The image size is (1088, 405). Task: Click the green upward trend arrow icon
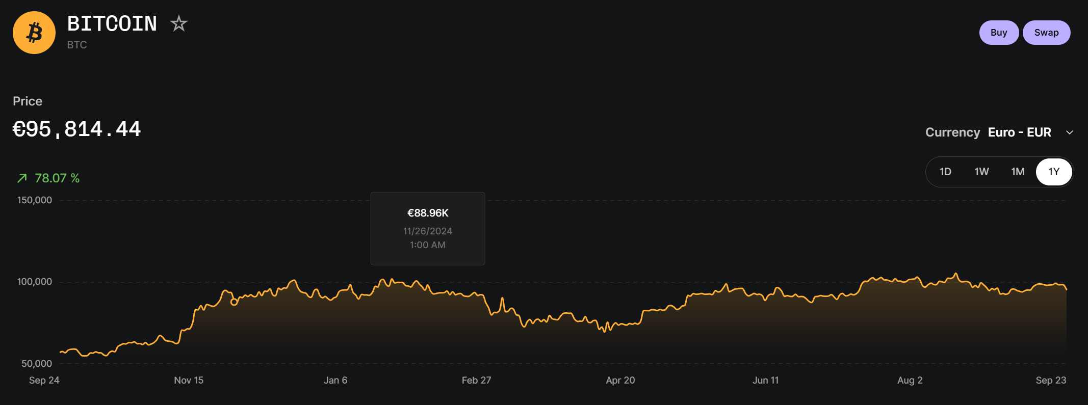pos(22,178)
